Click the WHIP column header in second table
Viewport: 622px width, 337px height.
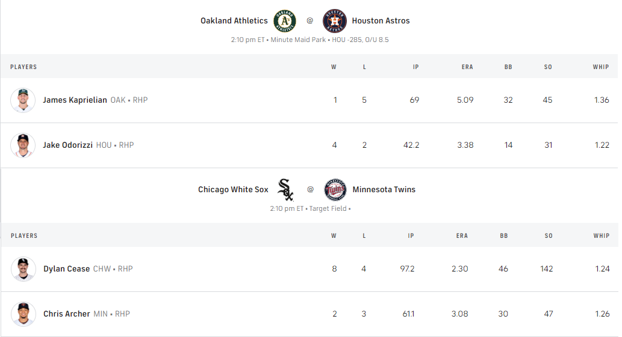(601, 236)
